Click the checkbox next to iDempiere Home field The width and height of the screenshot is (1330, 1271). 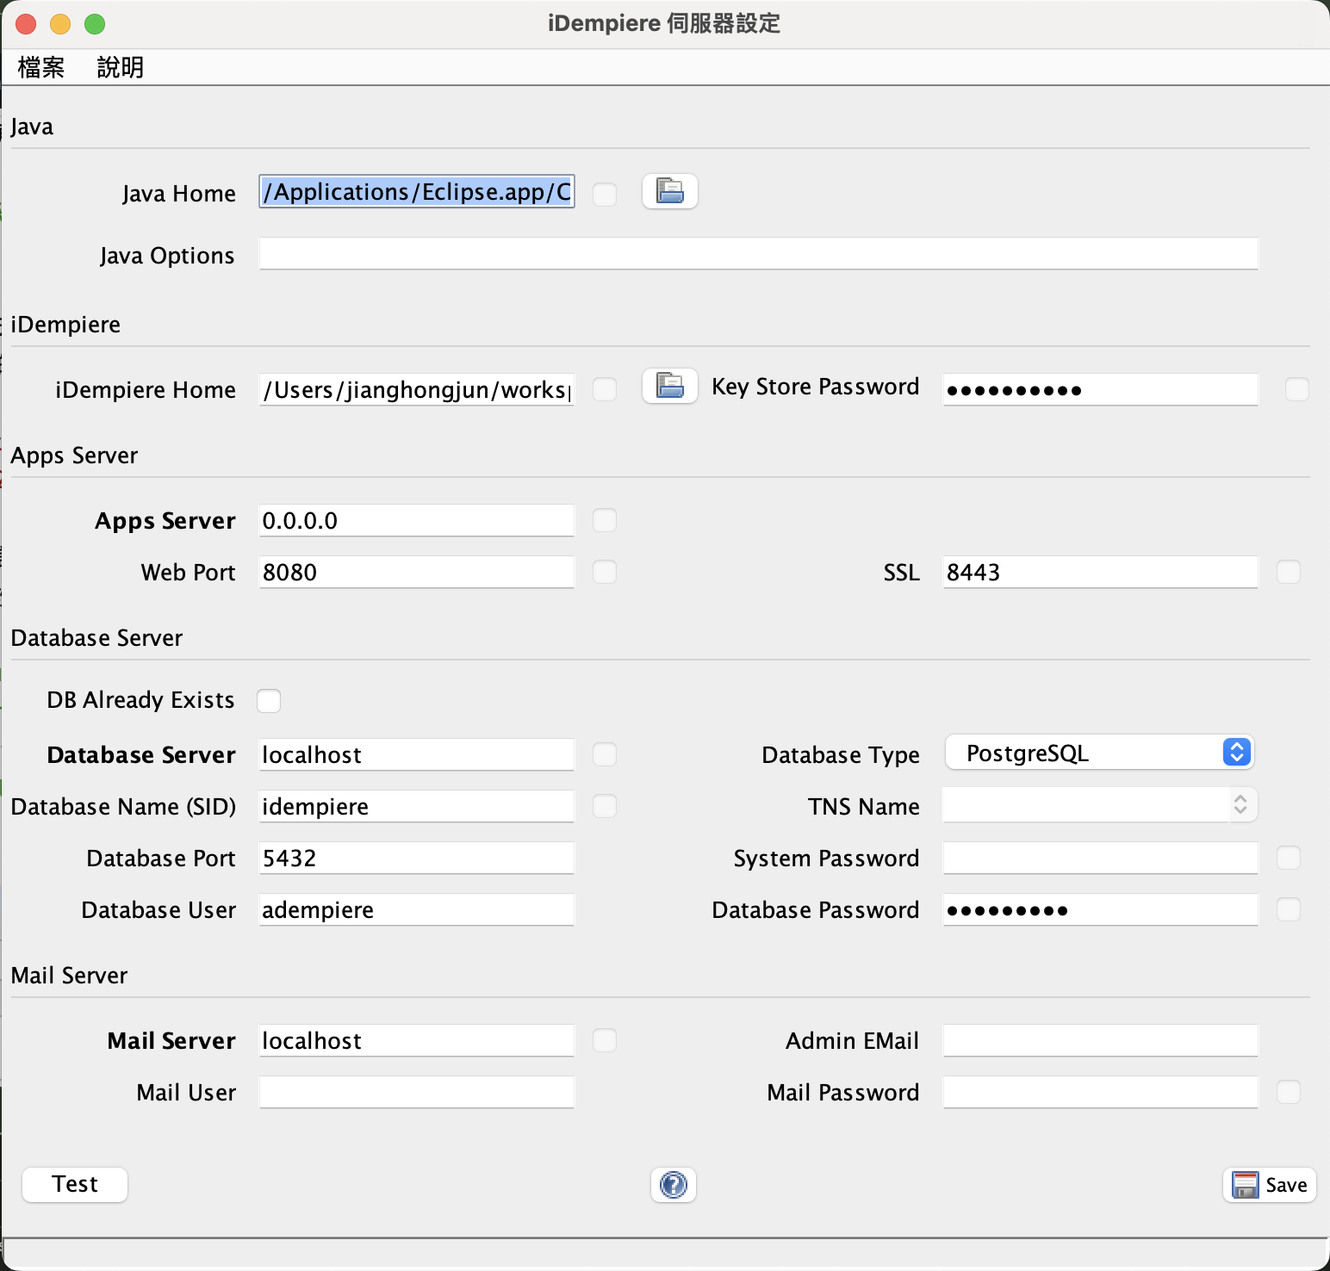point(605,389)
